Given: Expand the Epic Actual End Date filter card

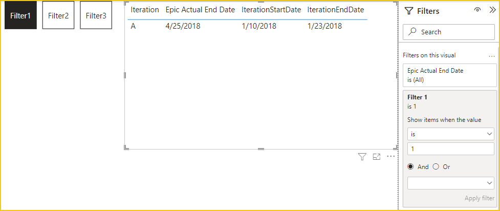Looking at the screenshot, I should point(450,75).
